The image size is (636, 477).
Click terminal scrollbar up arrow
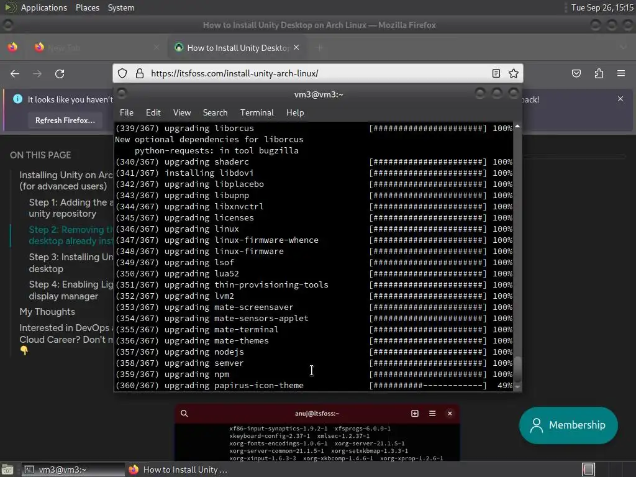[x=517, y=127]
